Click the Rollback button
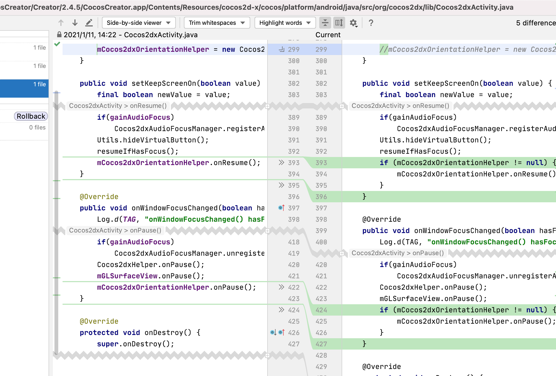 [31, 116]
